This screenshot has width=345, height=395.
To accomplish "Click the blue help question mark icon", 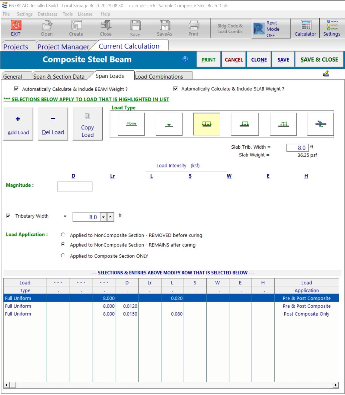I will 185,59.
